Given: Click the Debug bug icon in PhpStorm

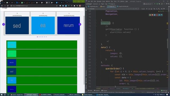Looking at the screenshot, I should click(157, 4).
